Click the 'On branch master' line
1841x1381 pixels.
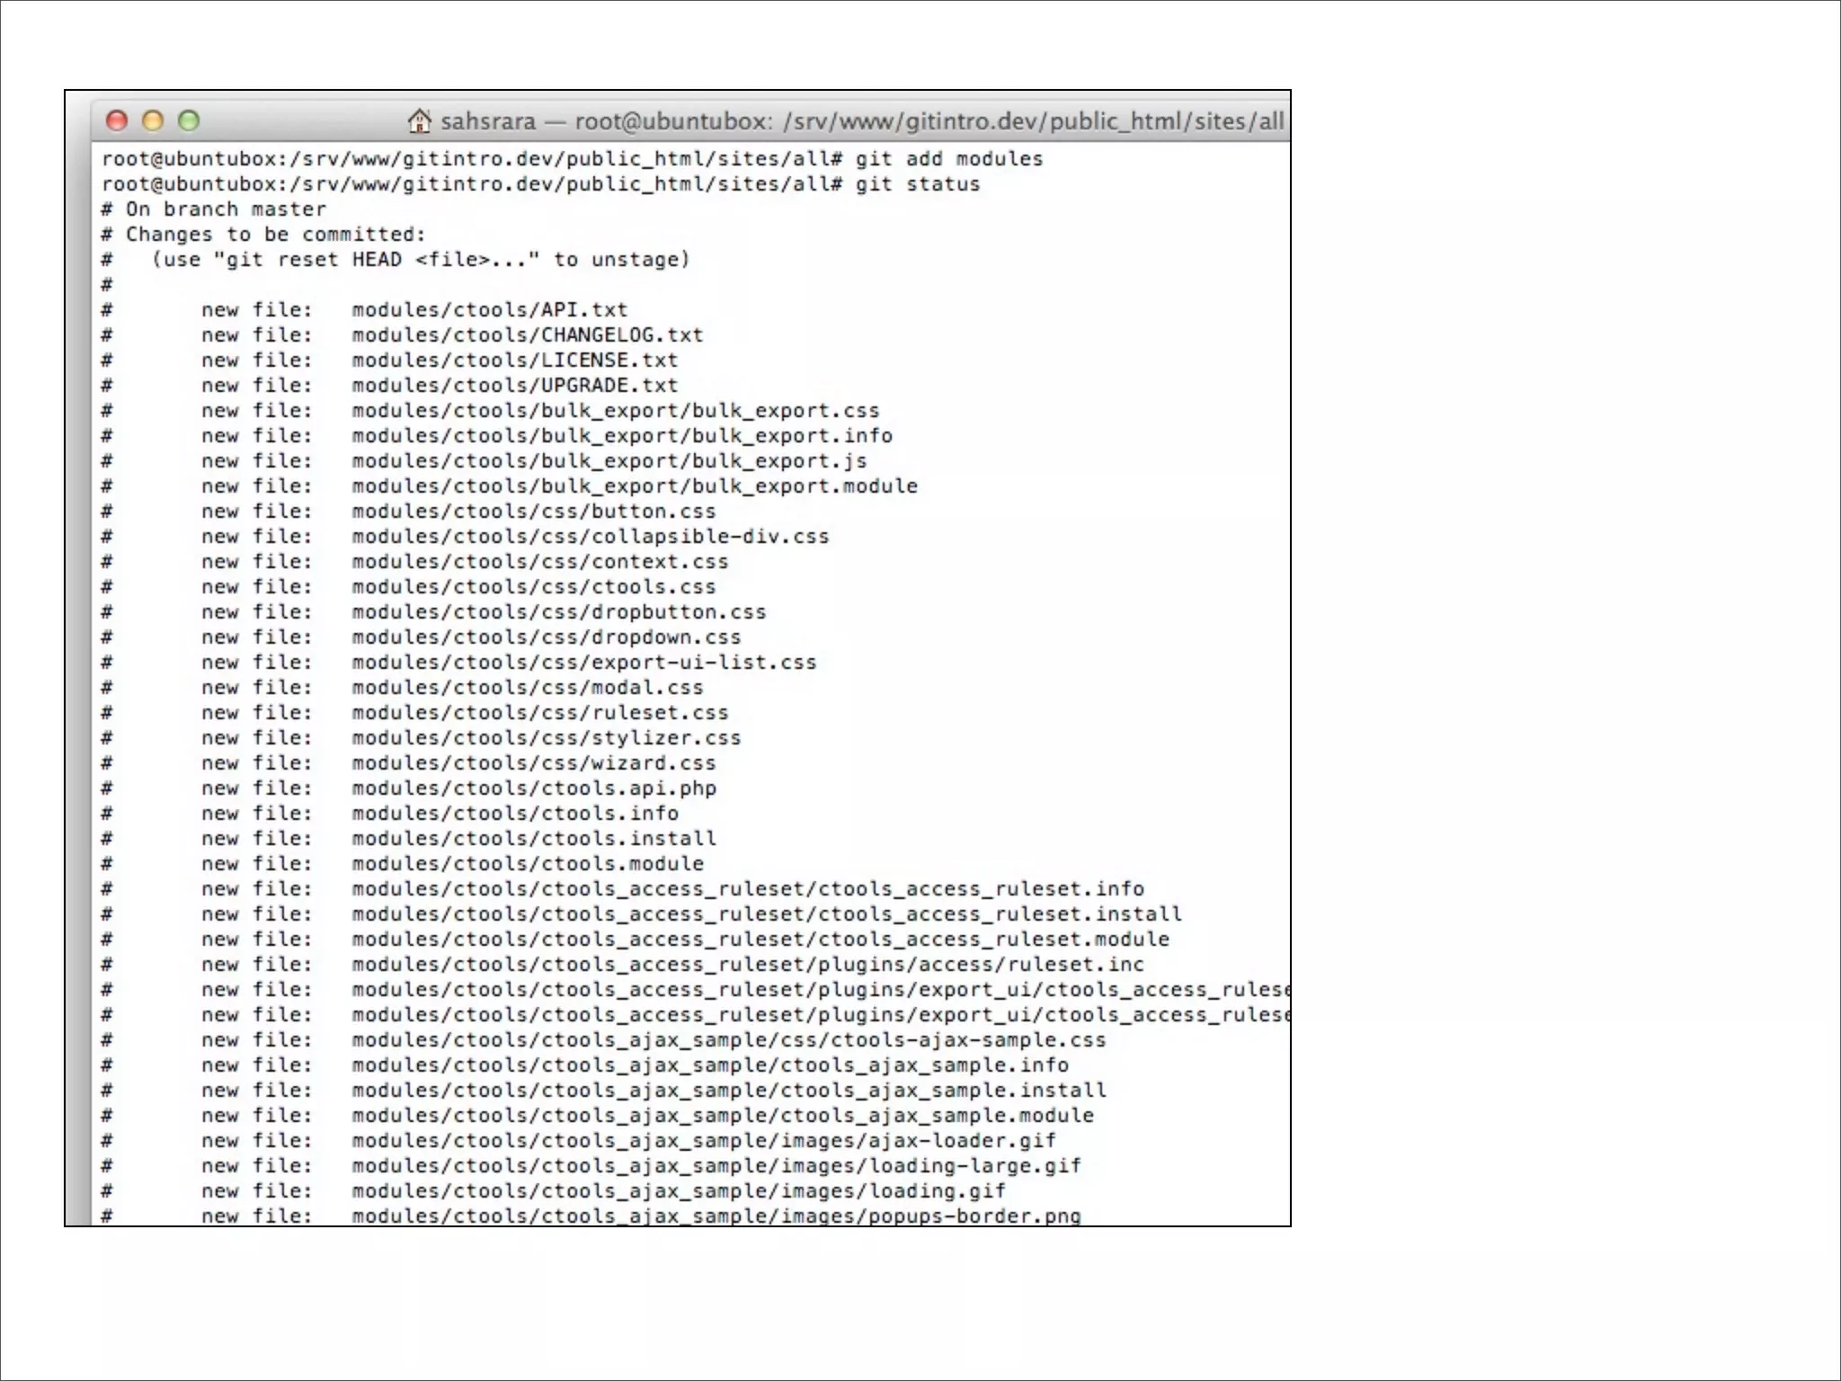coord(214,209)
